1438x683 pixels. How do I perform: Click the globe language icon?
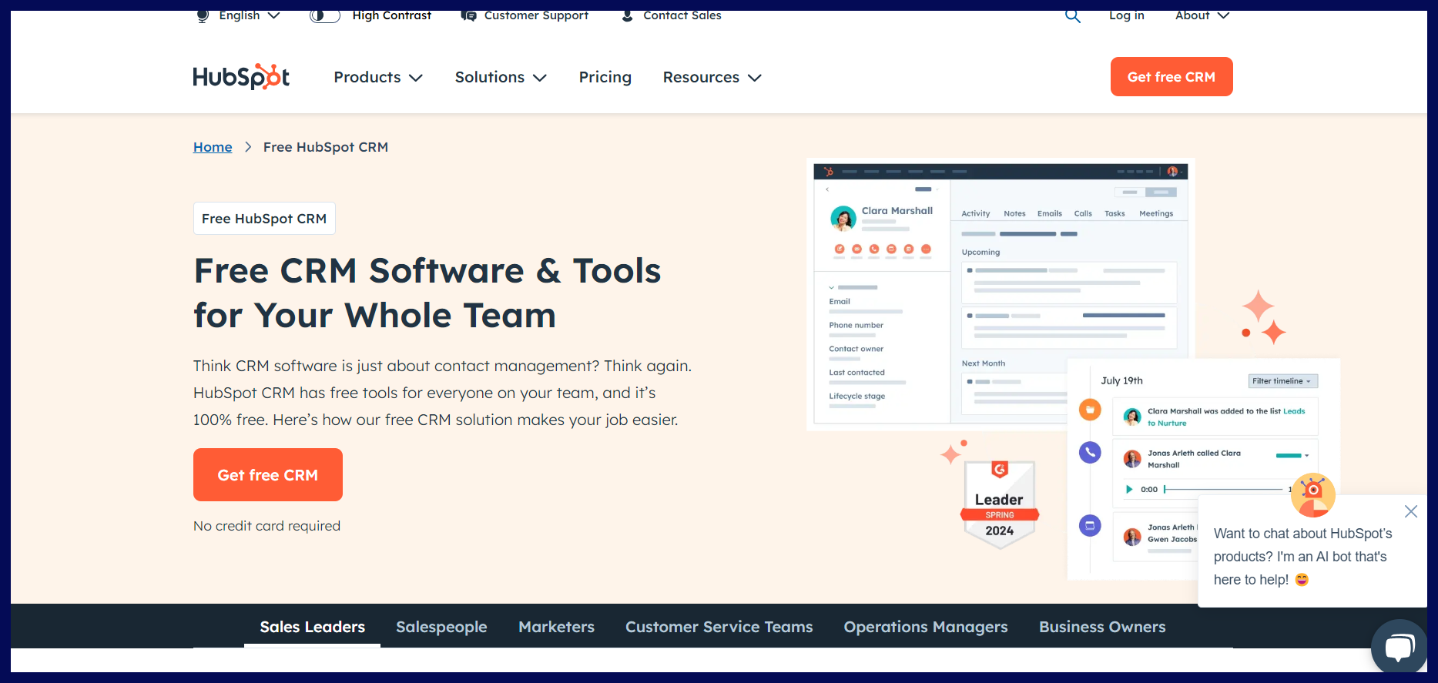(x=203, y=16)
